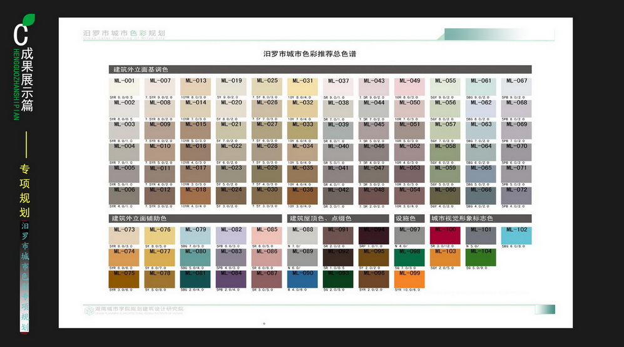Select the yellow ML-076 swatch
This screenshot has height=347, width=624.
[159, 236]
